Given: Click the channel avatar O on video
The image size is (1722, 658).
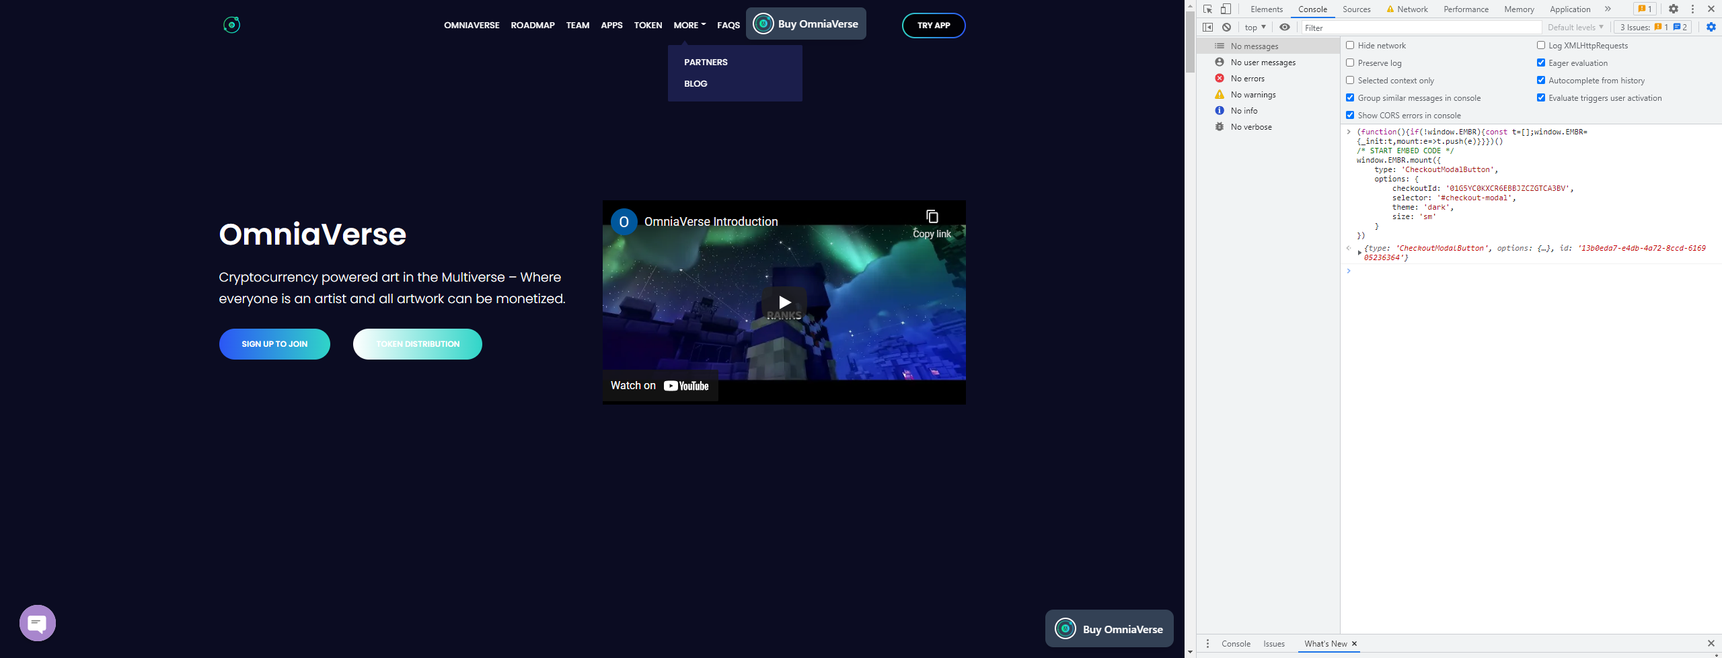Looking at the screenshot, I should click(x=624, y=222).
